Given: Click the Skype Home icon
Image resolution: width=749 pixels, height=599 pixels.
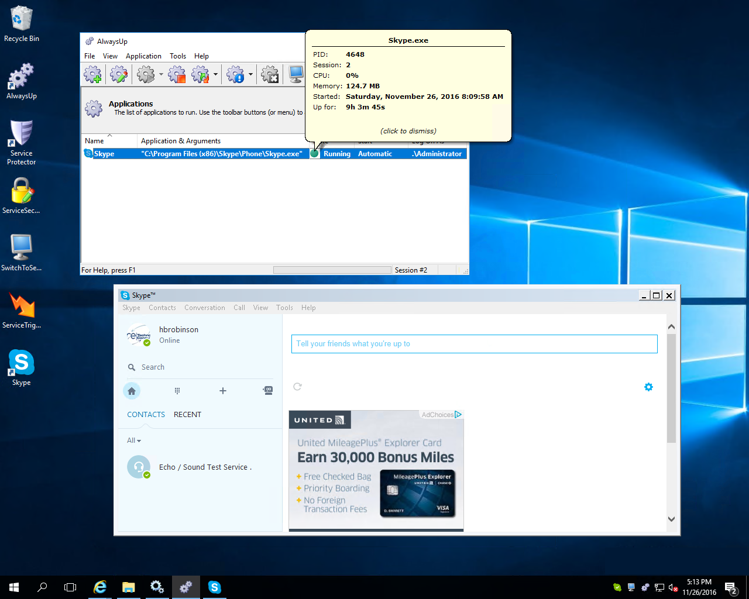Looking at the screenshot, I should [x=132, y=391].
